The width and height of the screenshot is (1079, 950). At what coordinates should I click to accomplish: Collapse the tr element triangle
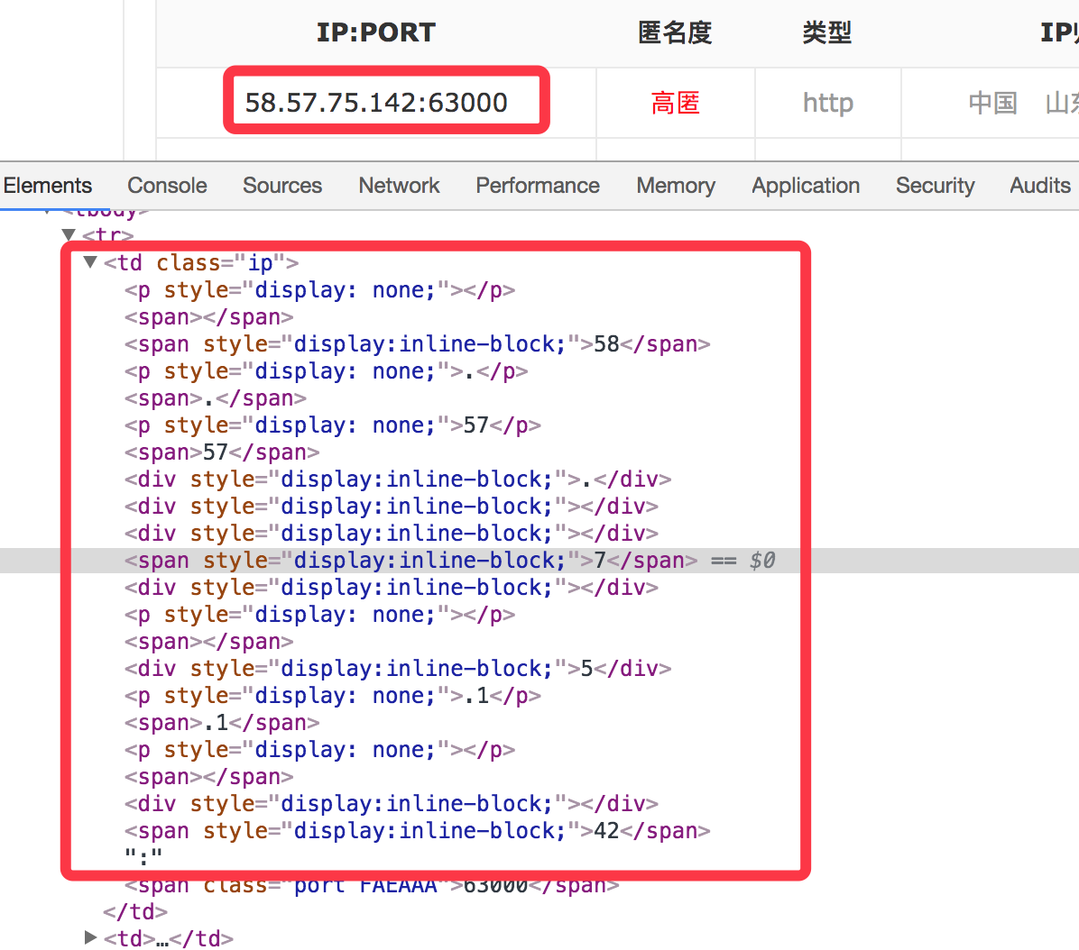coord(69,235)
